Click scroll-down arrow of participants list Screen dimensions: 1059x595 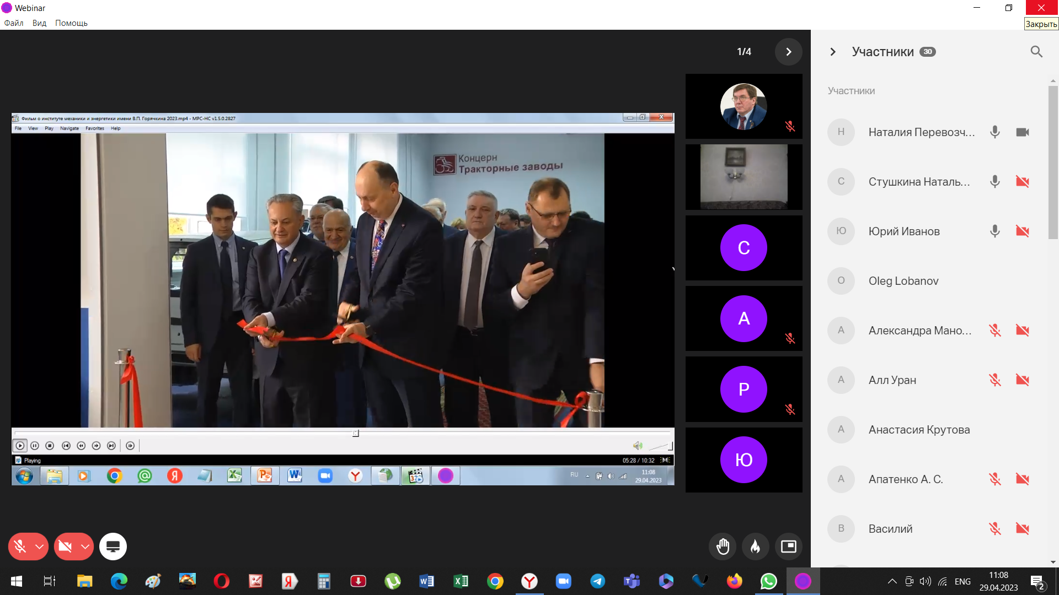coord(1053,562)
